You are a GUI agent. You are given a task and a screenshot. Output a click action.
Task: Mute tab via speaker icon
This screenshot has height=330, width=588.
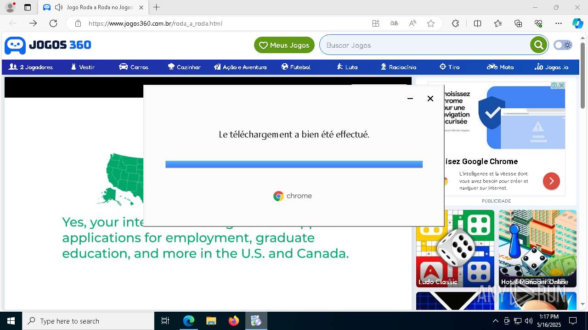pos(59,7)
